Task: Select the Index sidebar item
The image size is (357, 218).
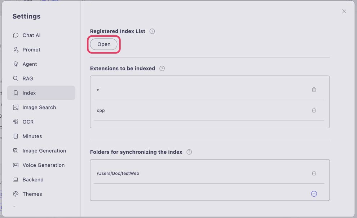Action: pos(41,93)
